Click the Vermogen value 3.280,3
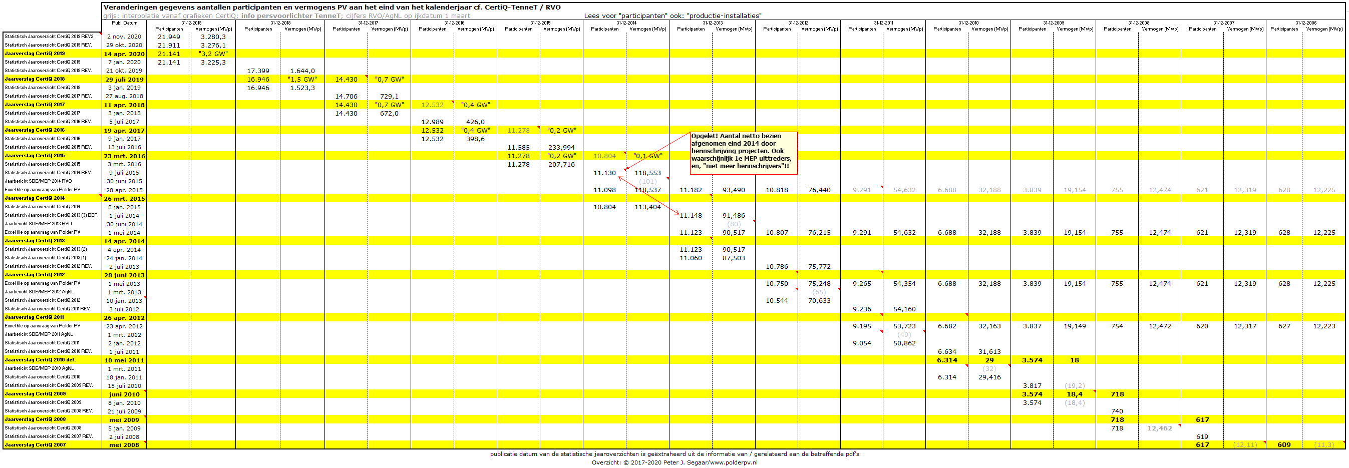 (213, 37)
